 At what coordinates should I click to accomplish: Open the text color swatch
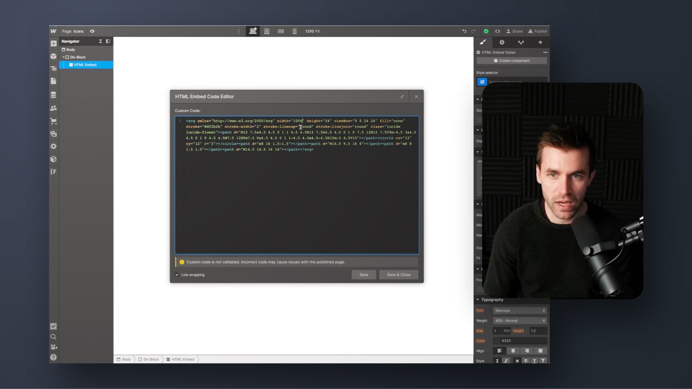coord(496,341)
